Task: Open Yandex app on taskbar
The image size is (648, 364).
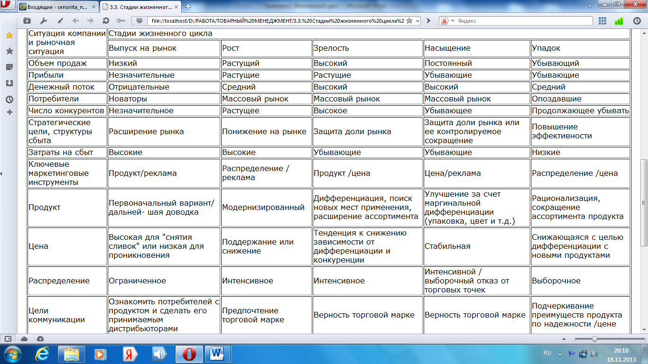Action: [130, 354]
